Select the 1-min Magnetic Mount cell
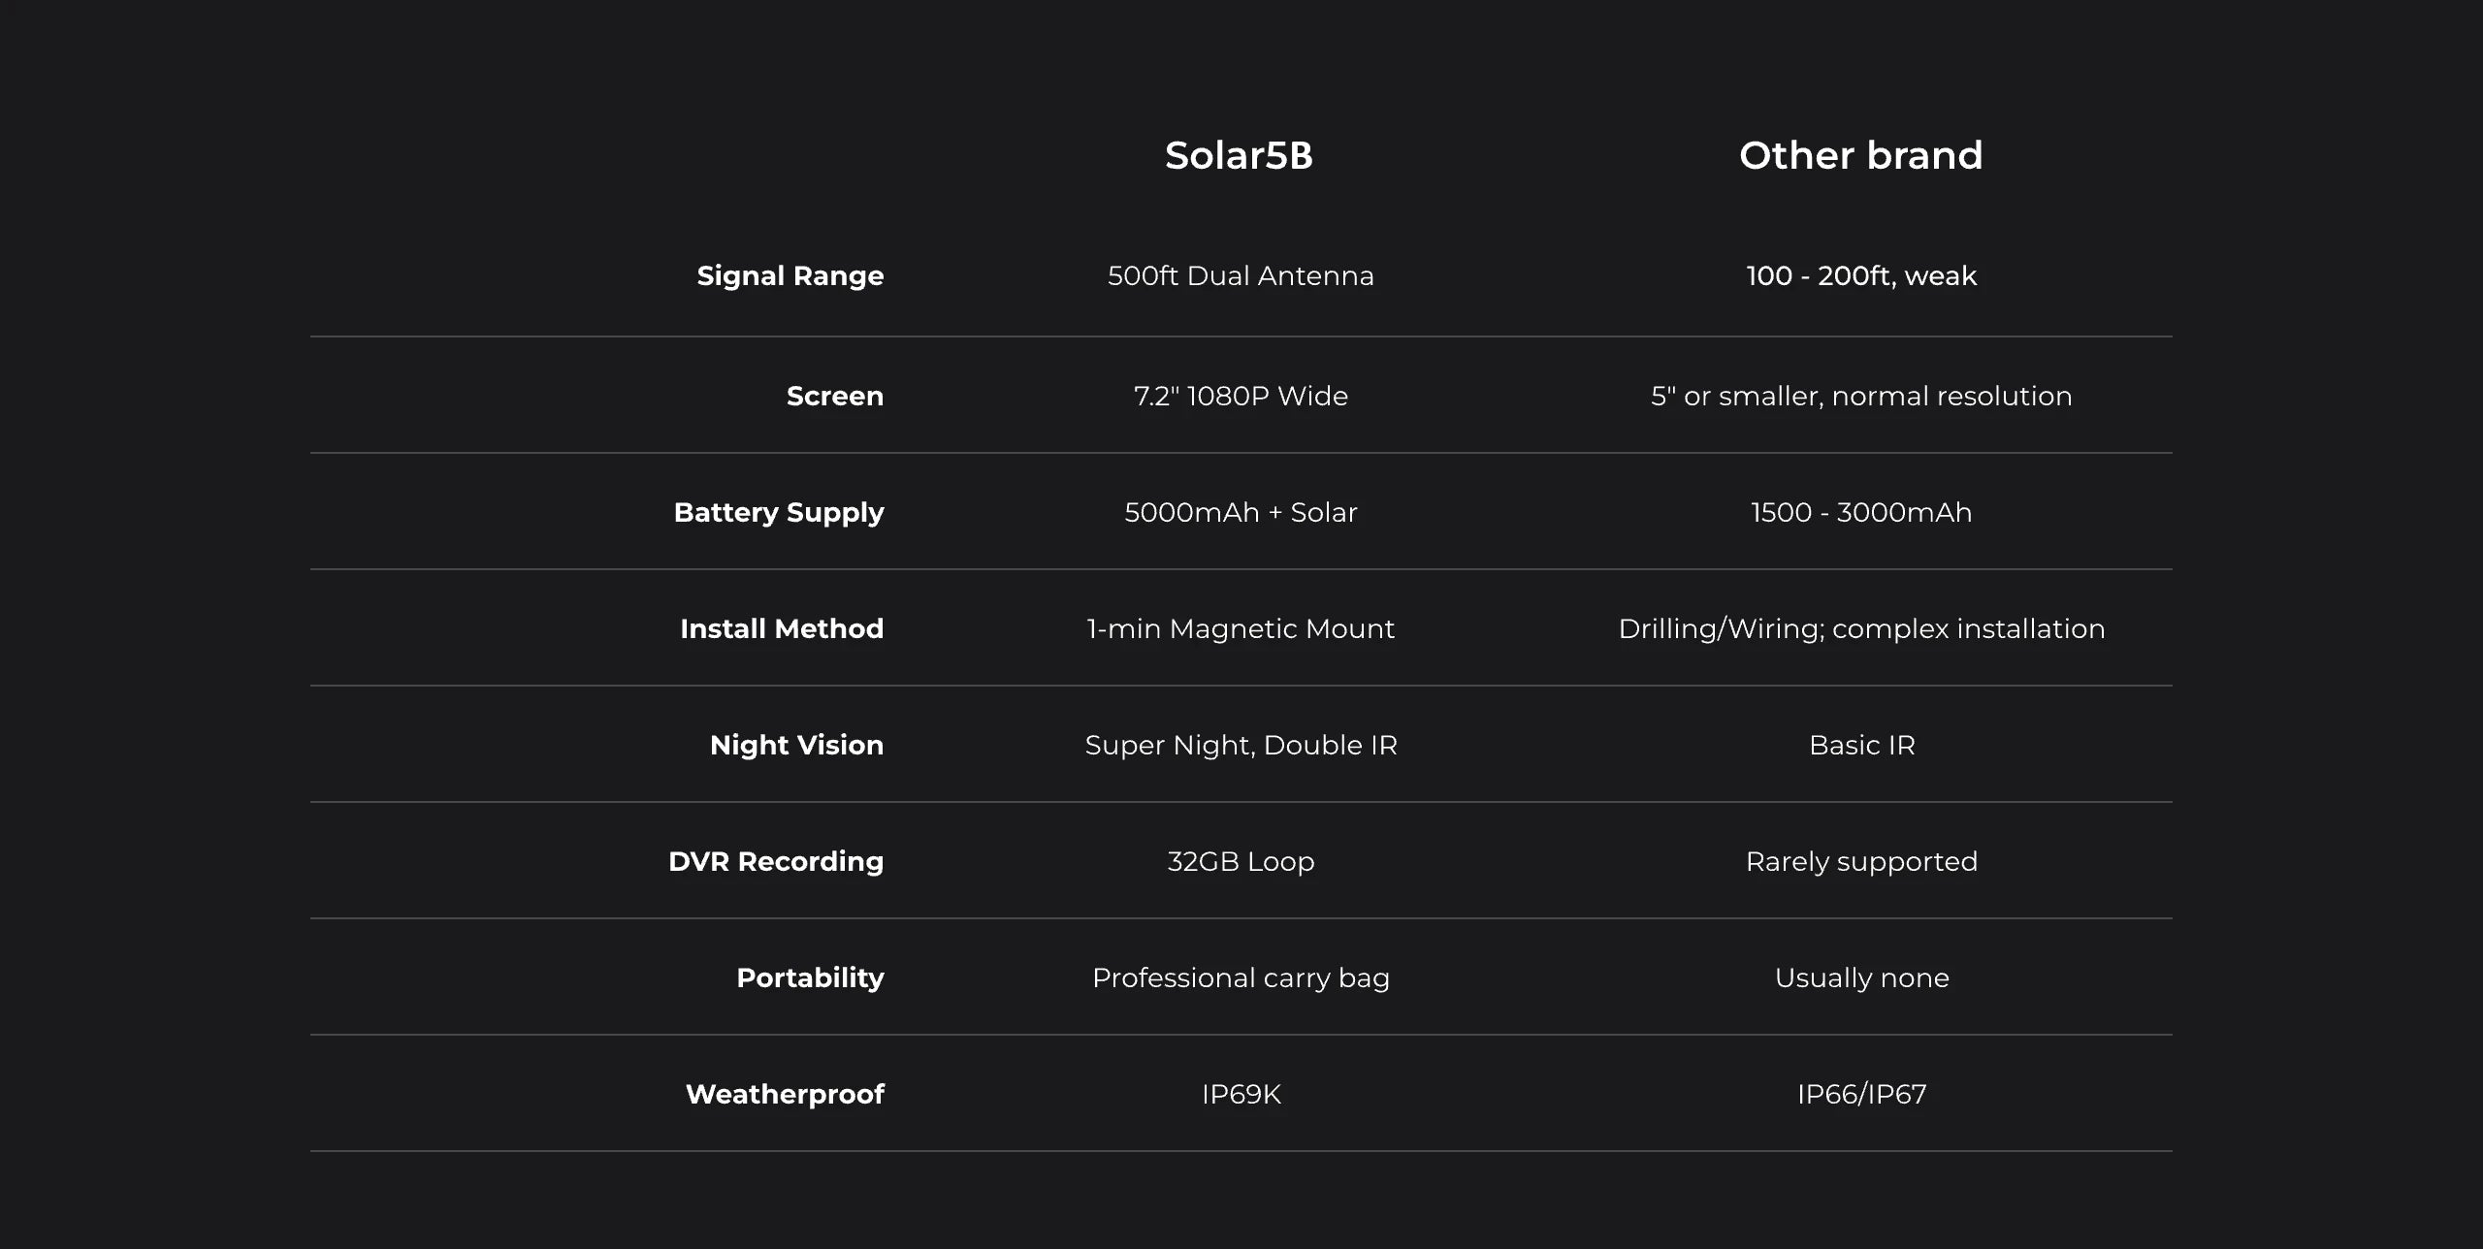 point(1241,628)
